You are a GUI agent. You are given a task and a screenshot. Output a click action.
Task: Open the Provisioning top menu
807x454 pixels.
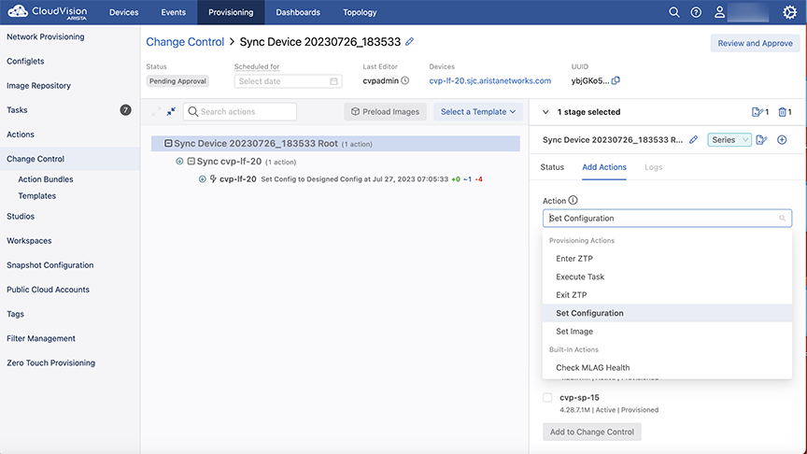(231, 12)
